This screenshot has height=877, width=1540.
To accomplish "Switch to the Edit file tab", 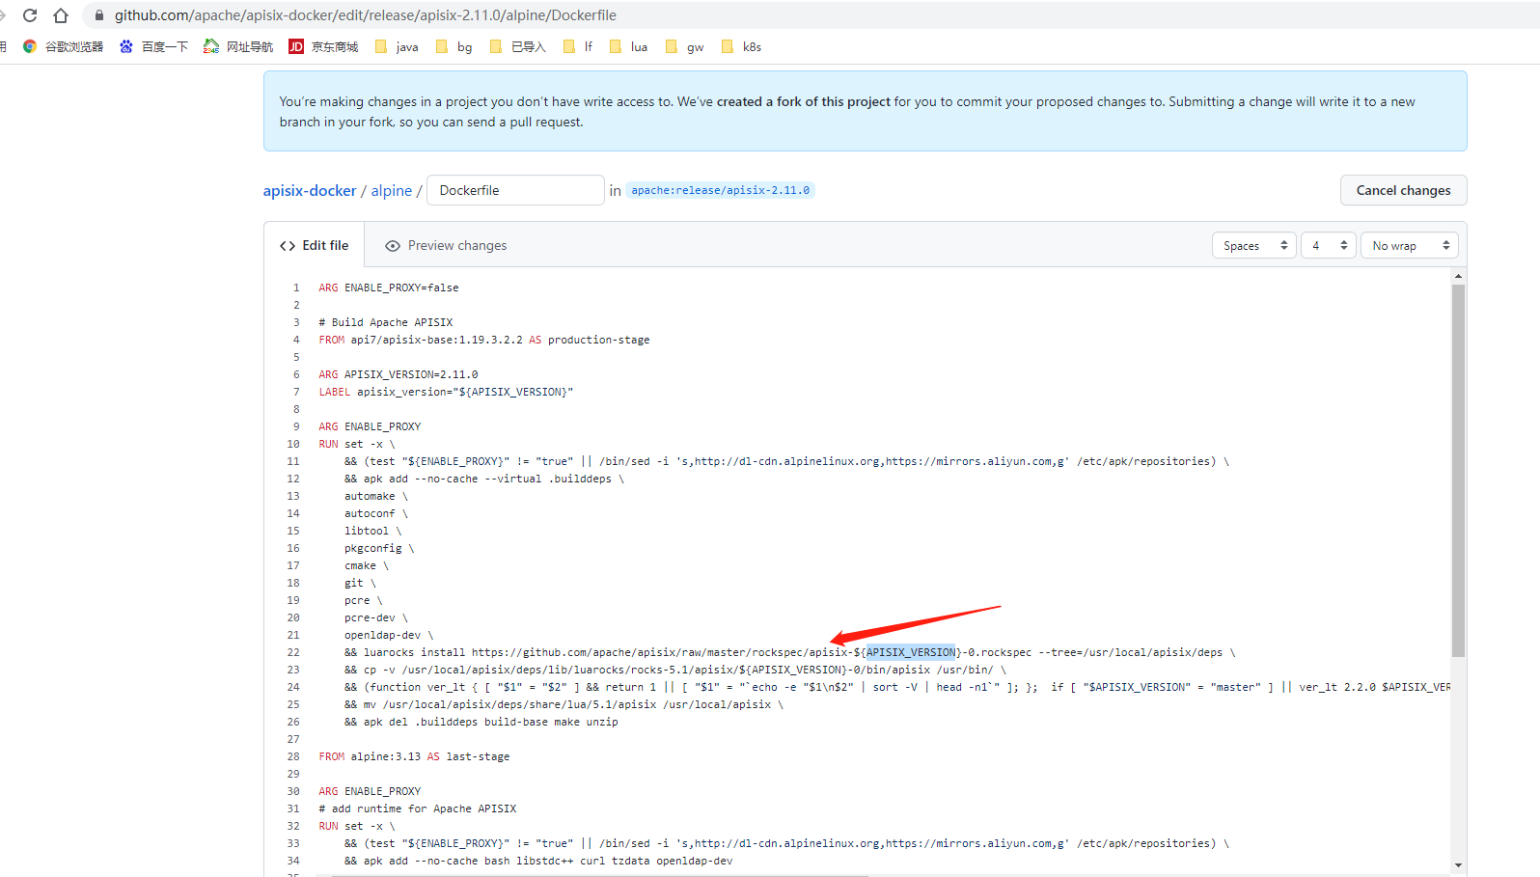I will point(315,245).
